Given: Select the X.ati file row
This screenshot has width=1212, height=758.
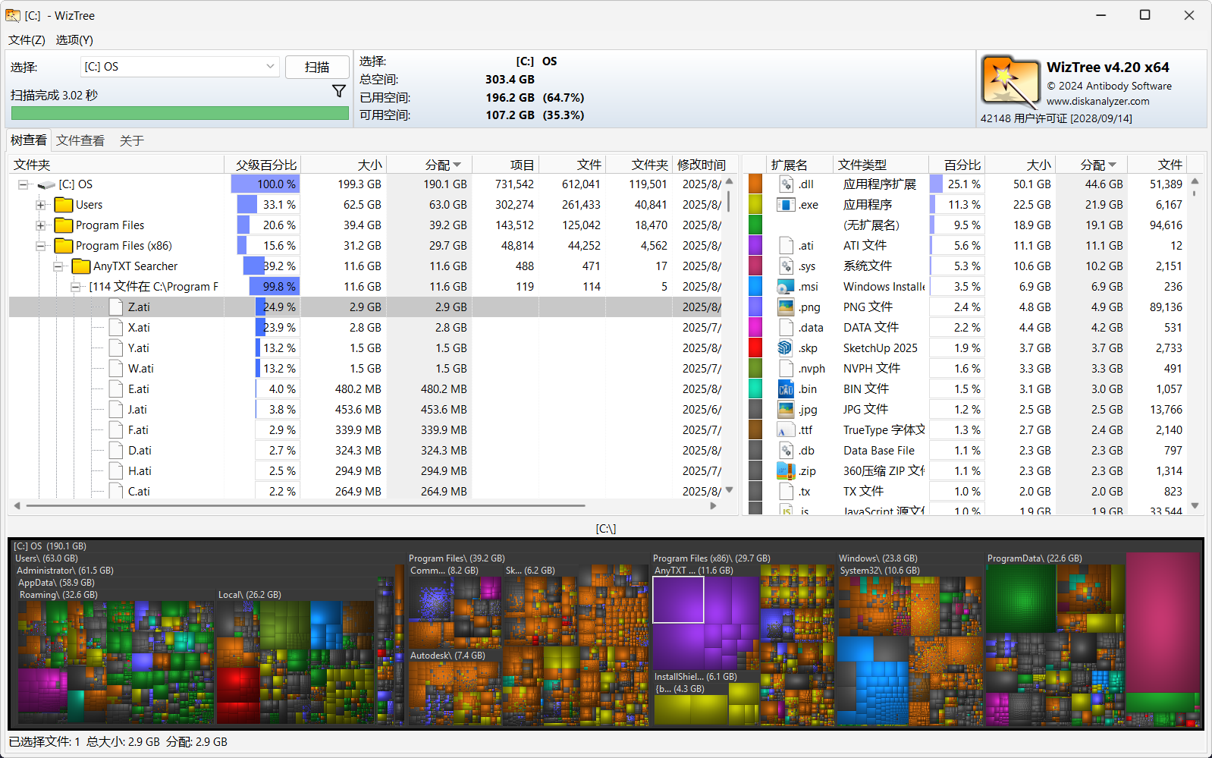Looking at the screenshot, I should click(139, 328).
